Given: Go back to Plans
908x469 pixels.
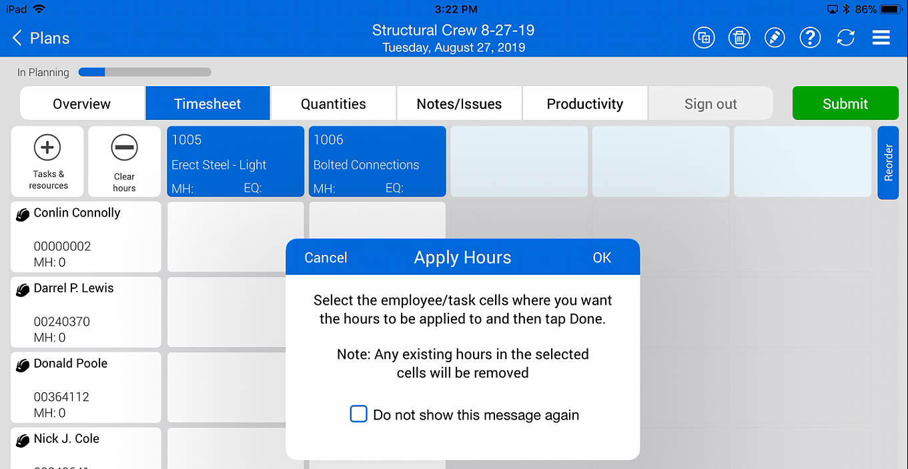Looking at the screenshot, I should tap(41, 38).
